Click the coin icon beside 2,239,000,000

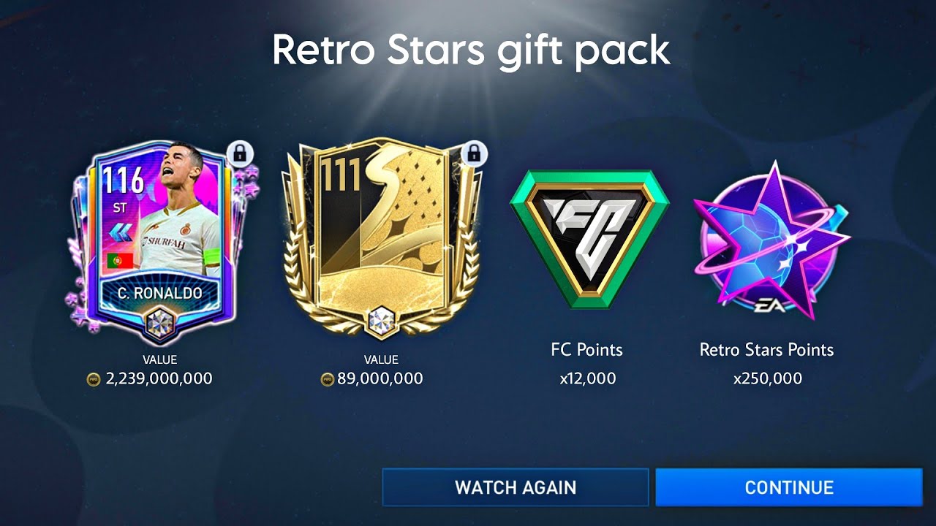[x=94, y=379]
